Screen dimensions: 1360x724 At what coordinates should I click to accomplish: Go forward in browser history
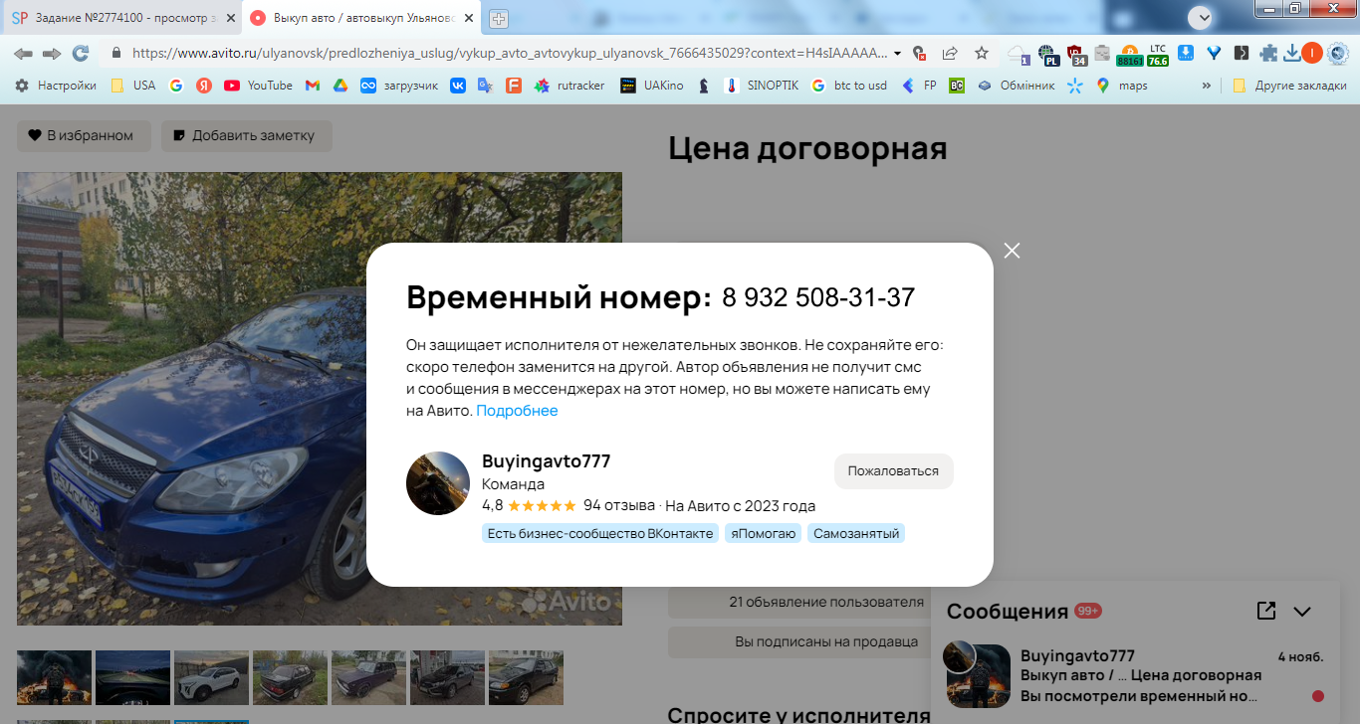pos(52,53)
